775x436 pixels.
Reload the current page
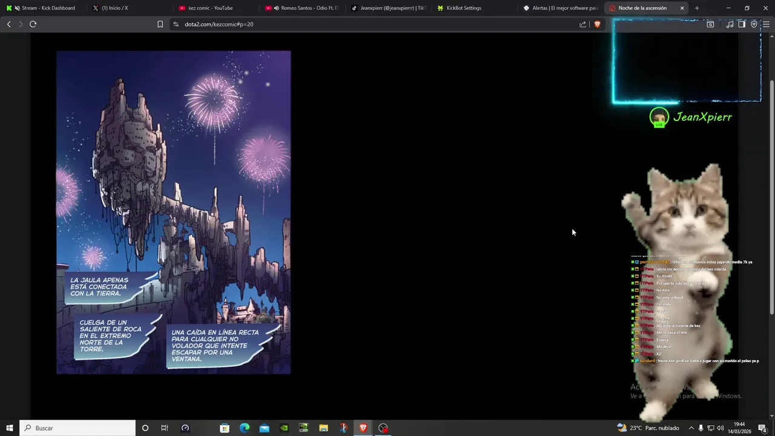[x=33, y=24]
